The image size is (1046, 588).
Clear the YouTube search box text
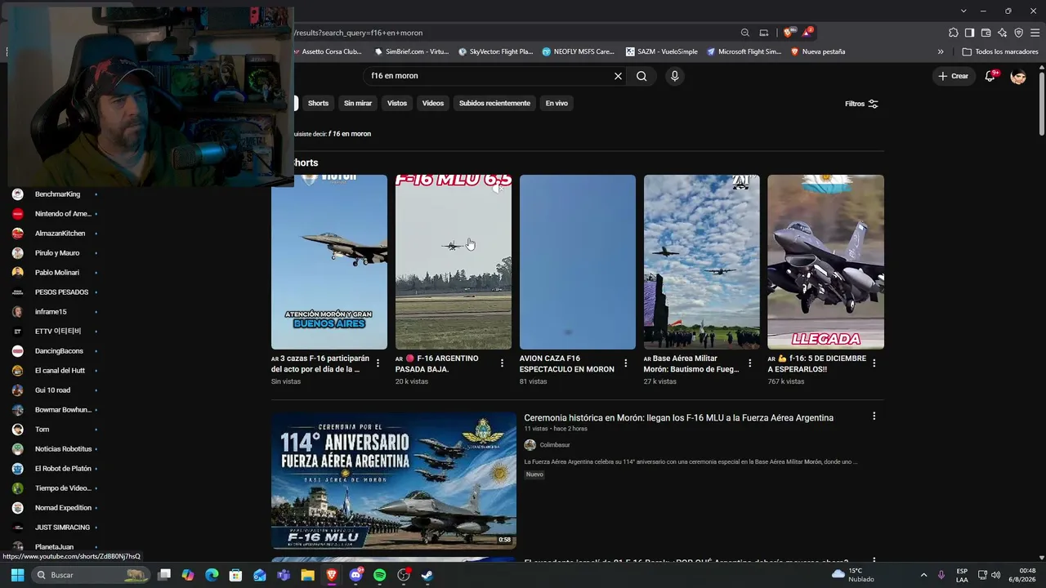618,76
